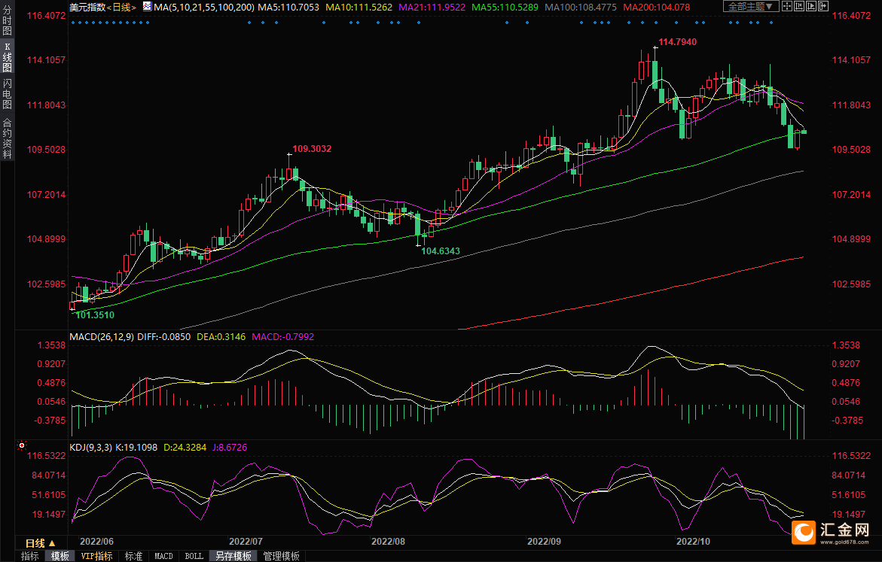Apply the 标准 template
The image size is (882, 562).
click(133, 556)
